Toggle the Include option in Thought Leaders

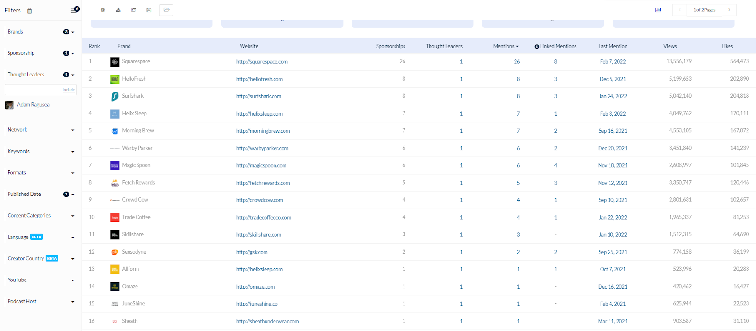(69, 90)
